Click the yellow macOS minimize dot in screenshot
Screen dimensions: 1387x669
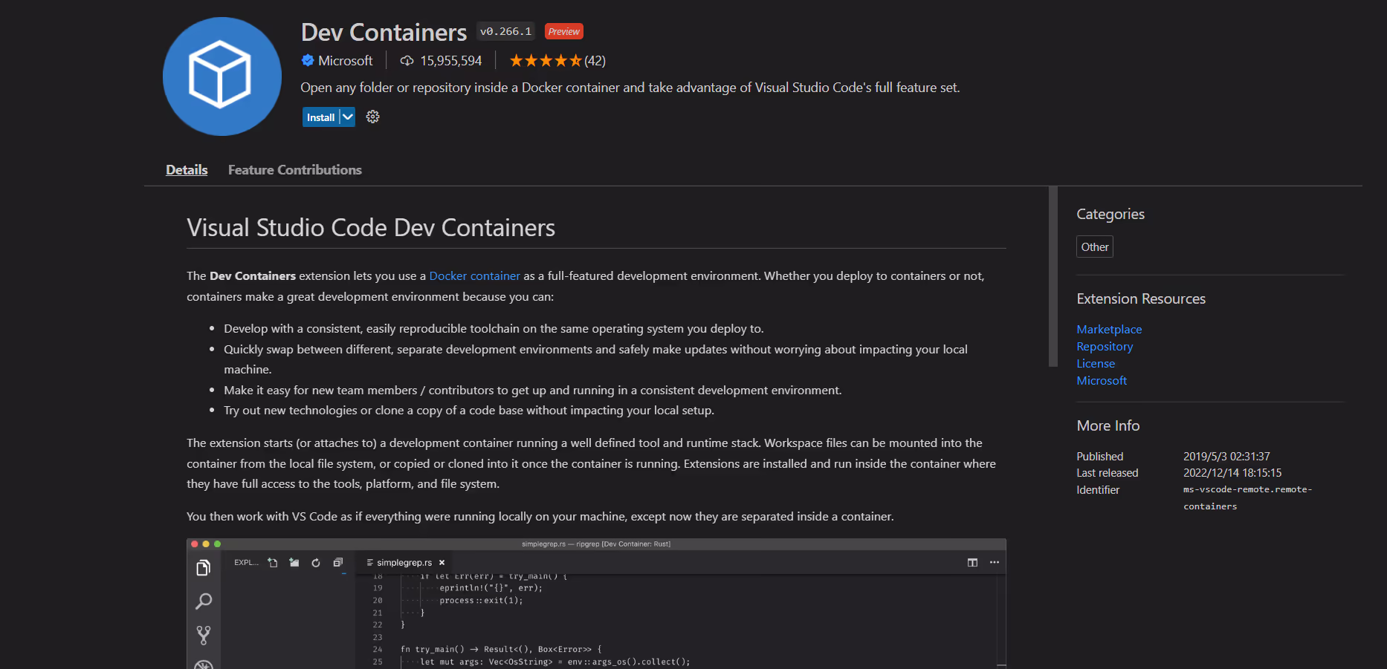pyautogui.click(x=206, y=544)
